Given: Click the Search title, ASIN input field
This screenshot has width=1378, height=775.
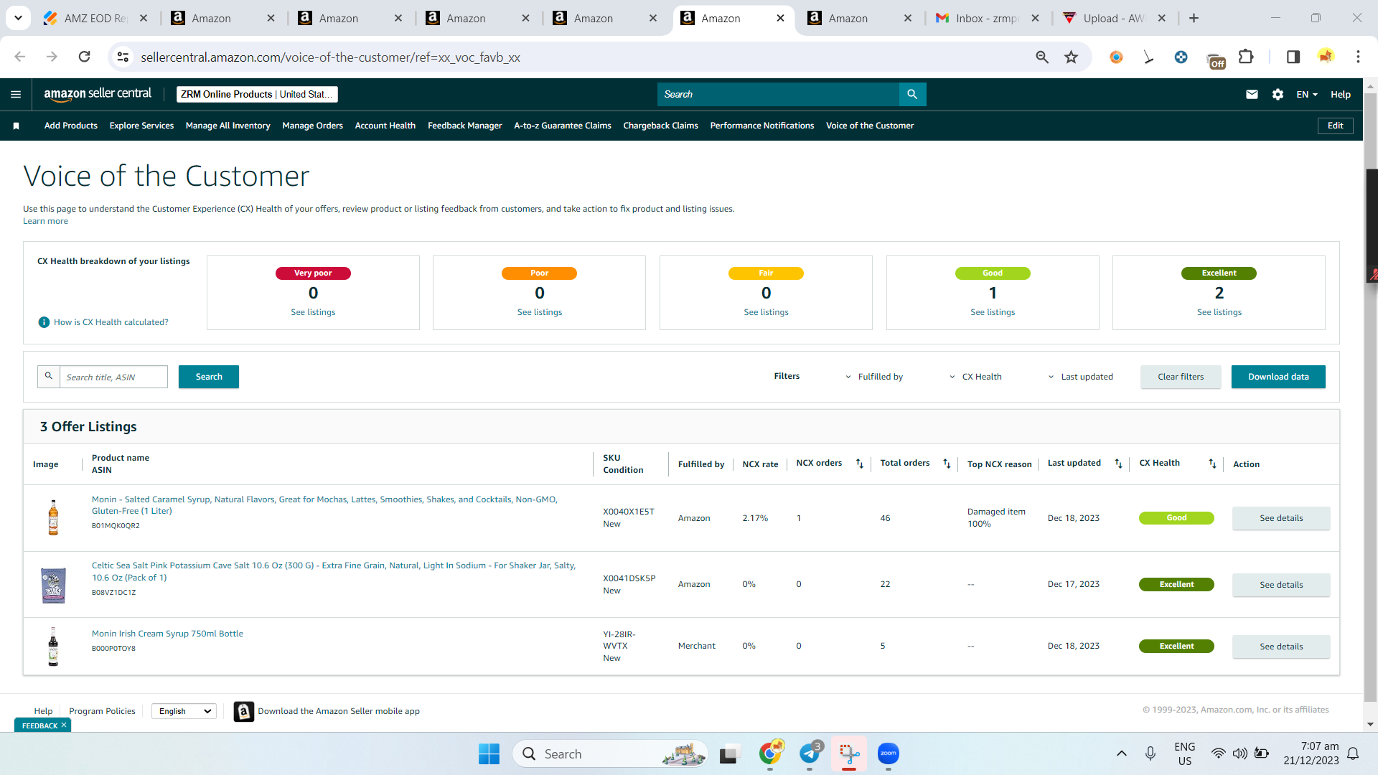Looking at the screenshot, I should pos(113,377).
